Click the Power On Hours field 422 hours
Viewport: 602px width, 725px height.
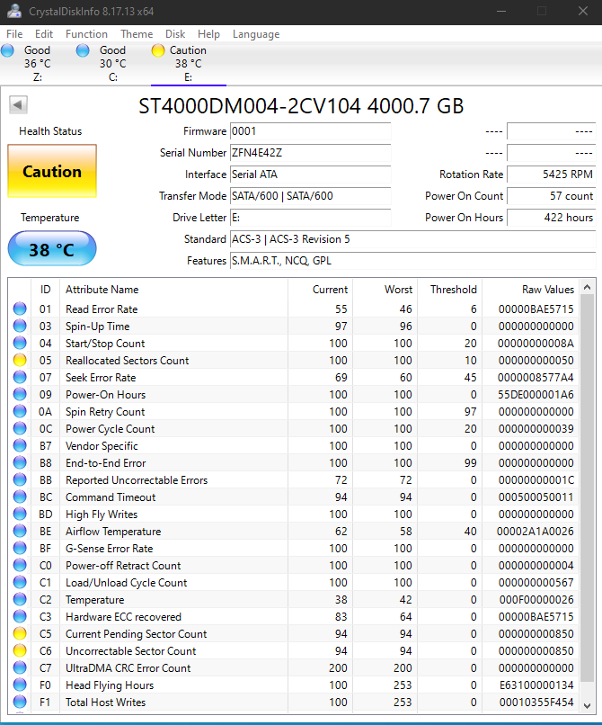tap(551, 218)
